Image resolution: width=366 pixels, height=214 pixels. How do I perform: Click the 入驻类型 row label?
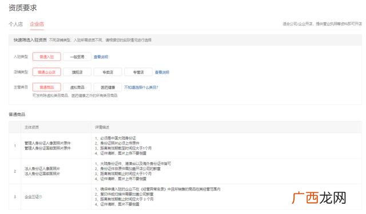[21, 56]
